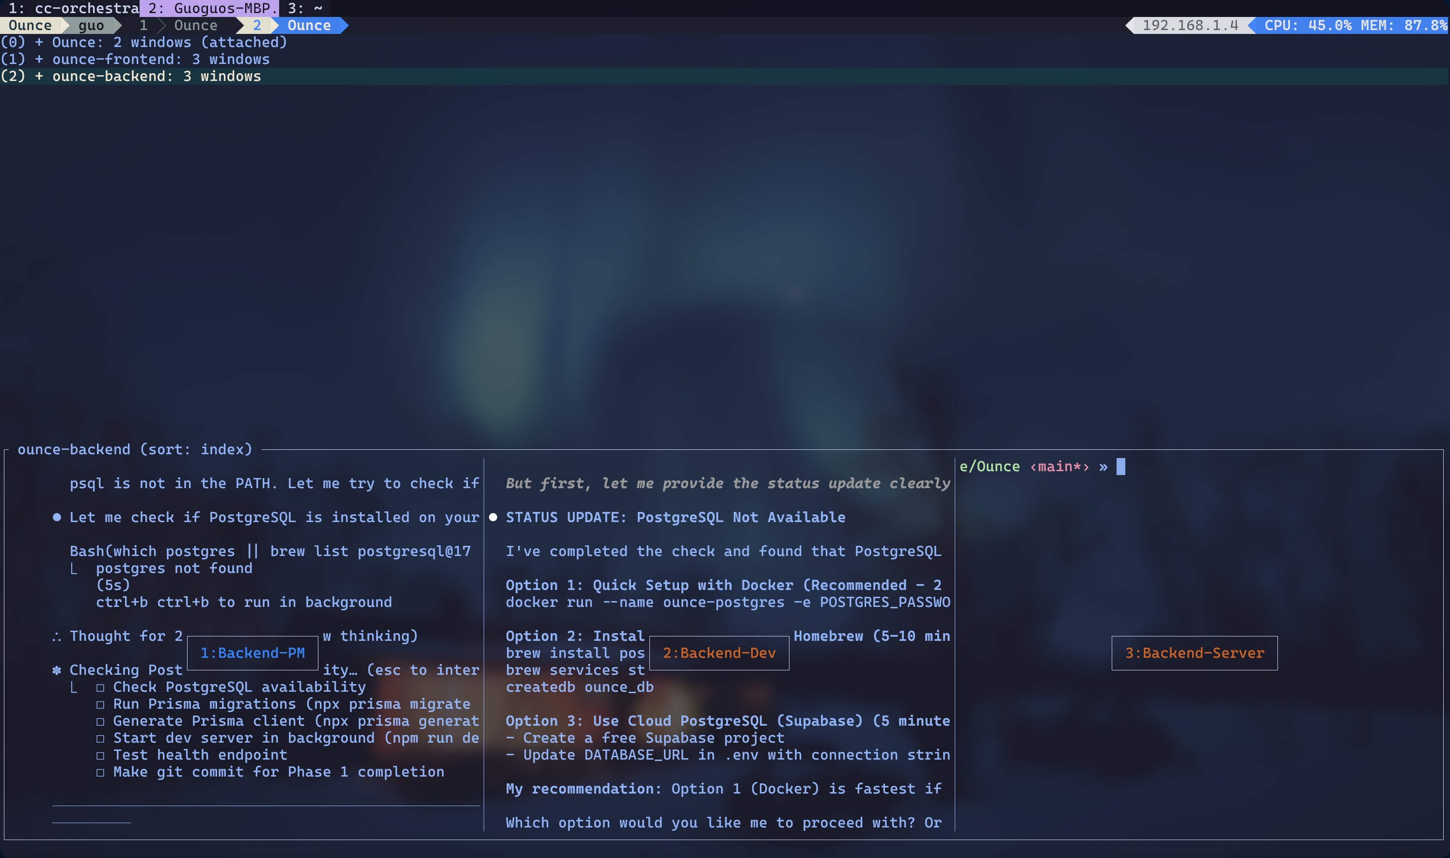Click the 2:Backend-Dev window label
Viewport: 1450px width, 858px height.
pyautogui.click(x=719, y=653)
